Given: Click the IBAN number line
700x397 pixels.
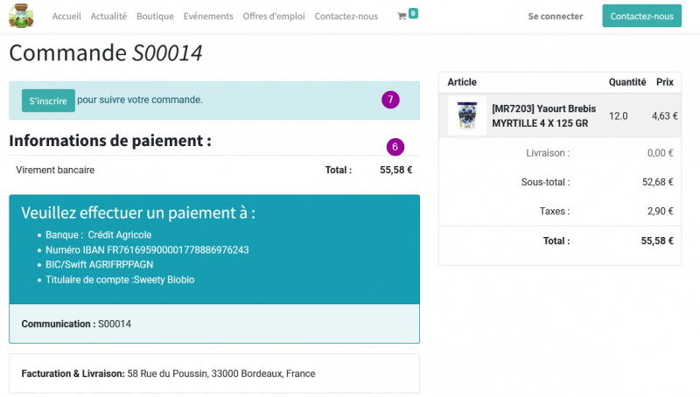Looking at the screenshot, I should [x=147, y=250].
